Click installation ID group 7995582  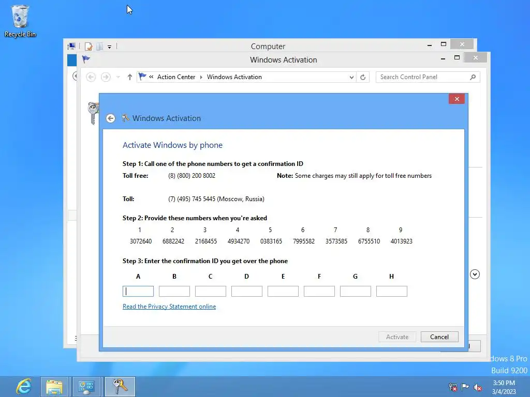pyautogui.click(x=303, y=241)
